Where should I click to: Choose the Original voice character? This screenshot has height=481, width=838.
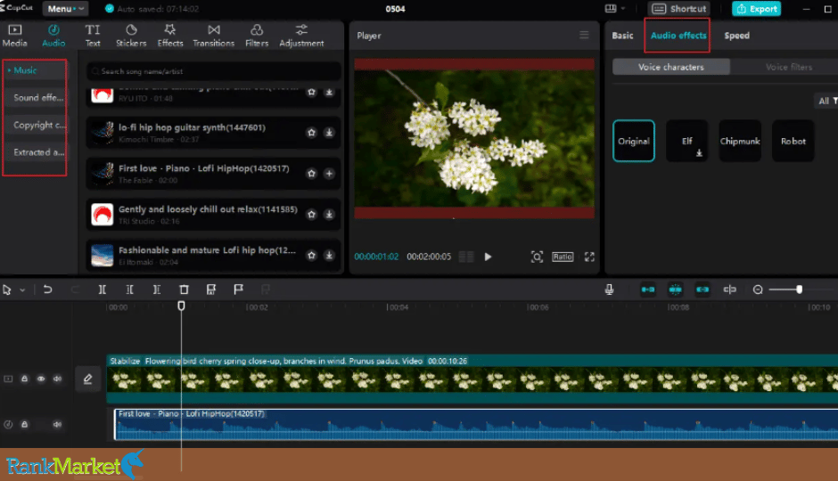point(634,141)
